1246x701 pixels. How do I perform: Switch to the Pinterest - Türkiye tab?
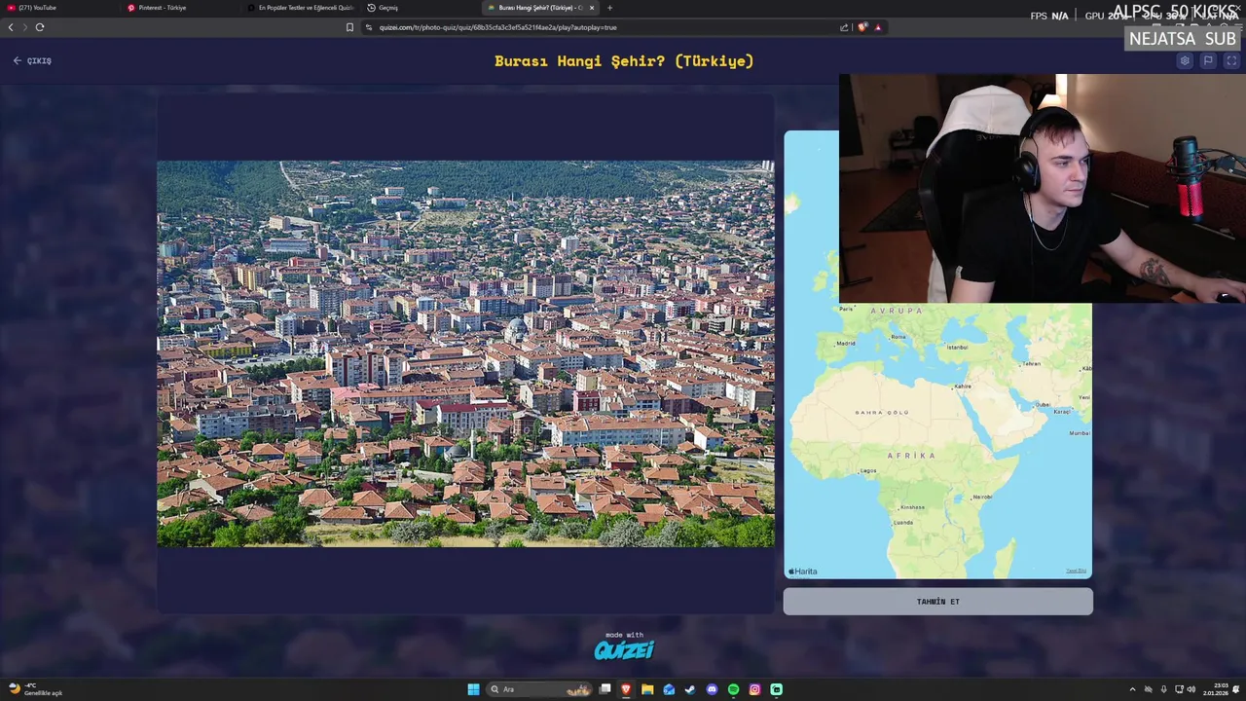coord(178,8)
